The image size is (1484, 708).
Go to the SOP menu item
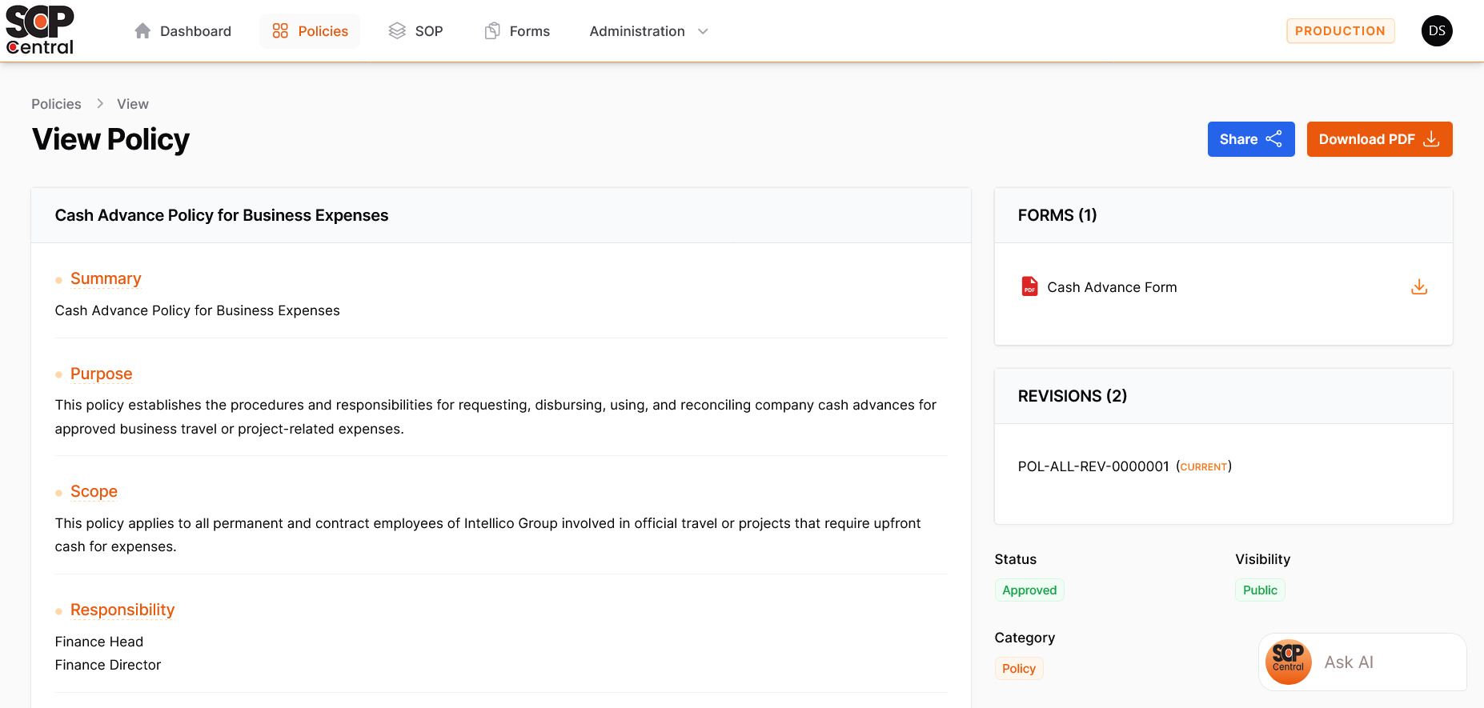click(428, 31)
